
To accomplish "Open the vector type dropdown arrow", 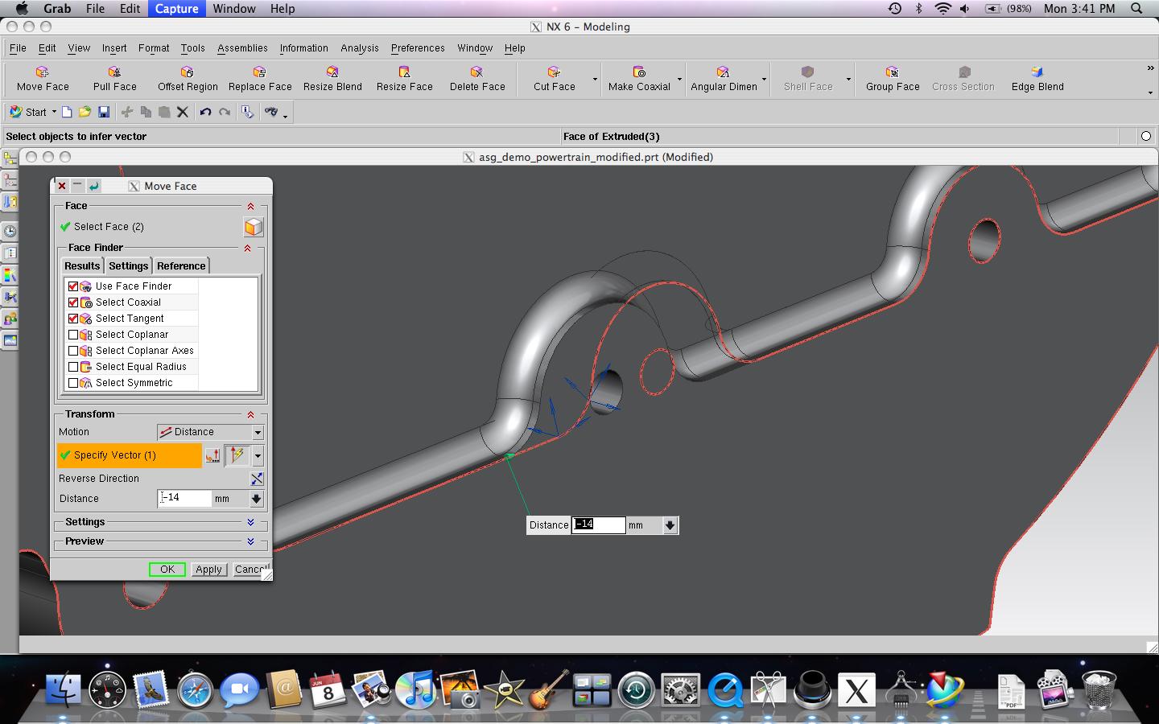I will click(x=258, y=455).
